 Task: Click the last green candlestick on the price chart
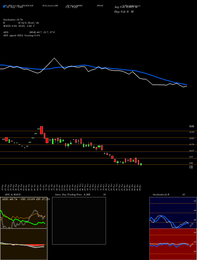point(141,164)
